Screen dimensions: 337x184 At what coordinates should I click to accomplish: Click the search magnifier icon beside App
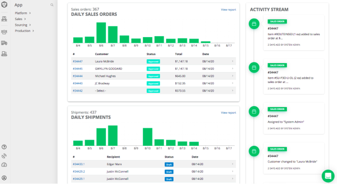tap(52, 5)
